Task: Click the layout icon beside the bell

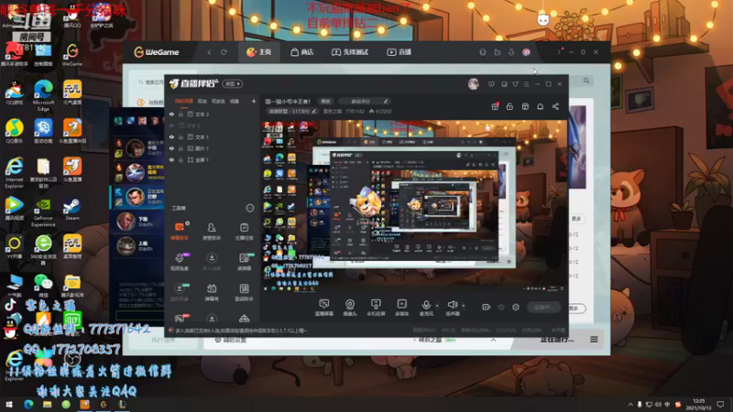Action: click(525, 106)
